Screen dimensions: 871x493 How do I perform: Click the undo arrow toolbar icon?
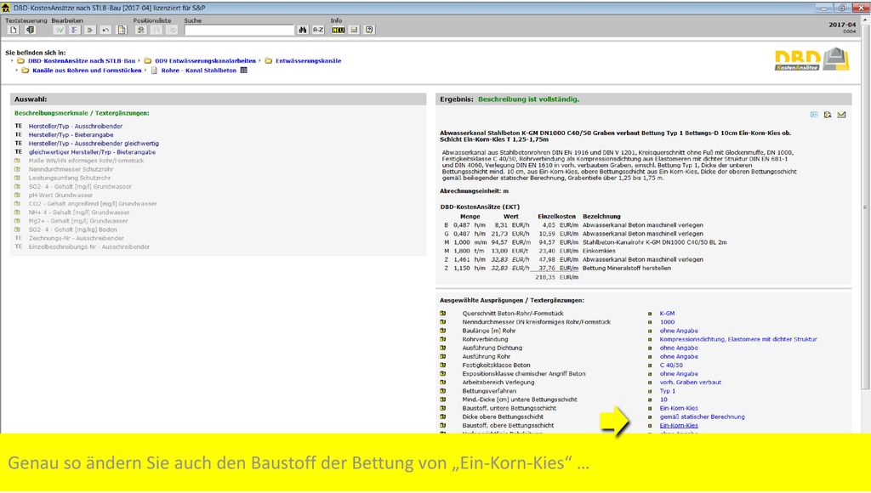[x=105, y=30]
